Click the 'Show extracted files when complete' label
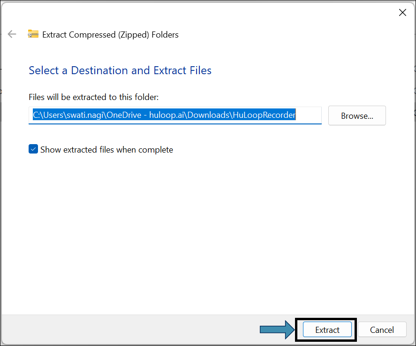 point(106,150)
